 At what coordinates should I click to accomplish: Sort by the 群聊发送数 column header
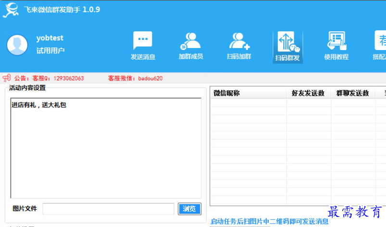pos(353,93)
